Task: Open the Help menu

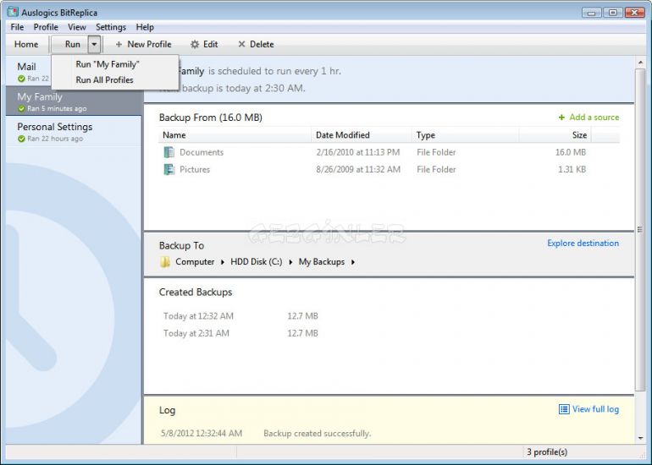Action: tap(145, 27)
